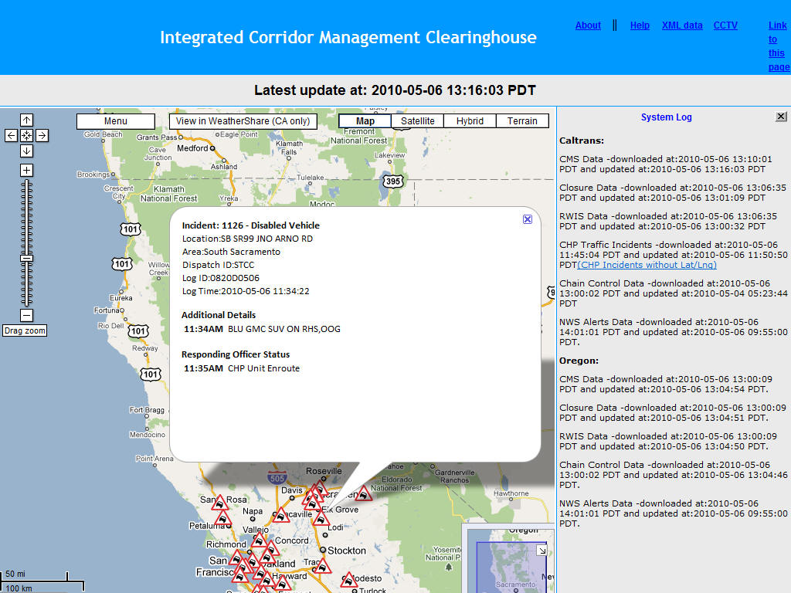Close the System Log panel
The height and width of the screenshot is (593, 791).
(781, 117)
